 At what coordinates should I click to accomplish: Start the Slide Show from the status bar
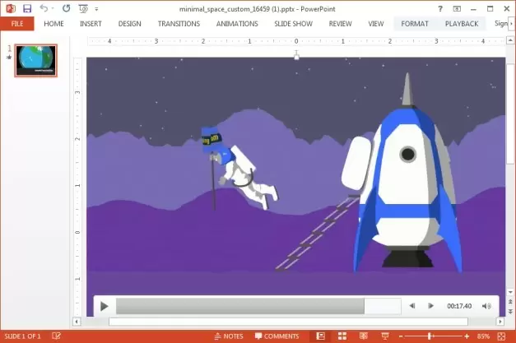pyautogui.click(x=384, y=336)
